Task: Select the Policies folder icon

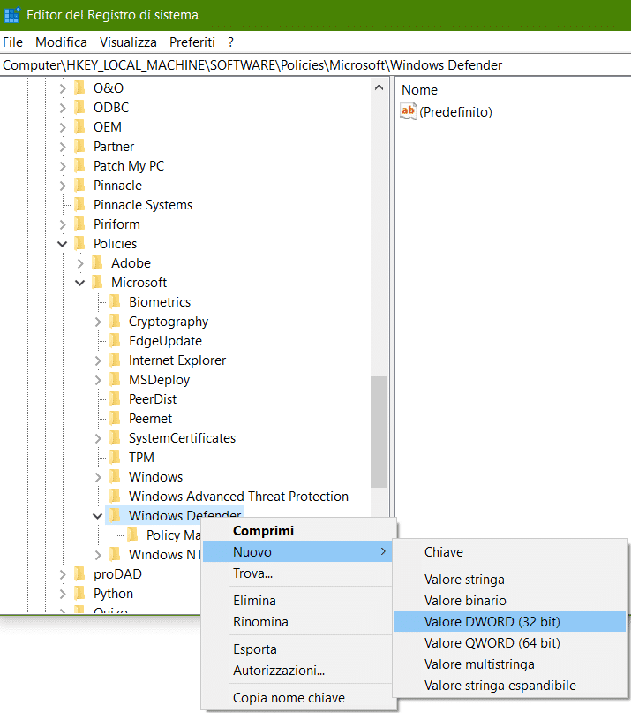Action: [x=80, y=244]
